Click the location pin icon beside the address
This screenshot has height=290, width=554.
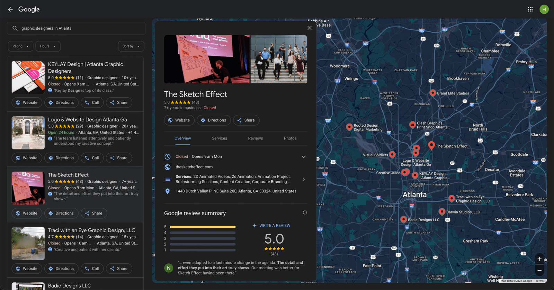pyautogui.click(x=168, y=191)
